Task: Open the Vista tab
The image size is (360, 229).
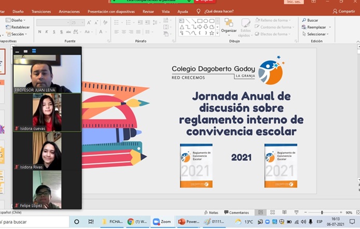Action: click(166, 11)
